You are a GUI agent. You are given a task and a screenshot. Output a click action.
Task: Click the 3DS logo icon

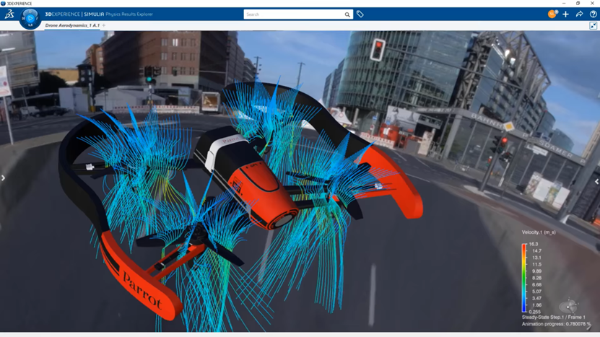click(9, 14)
